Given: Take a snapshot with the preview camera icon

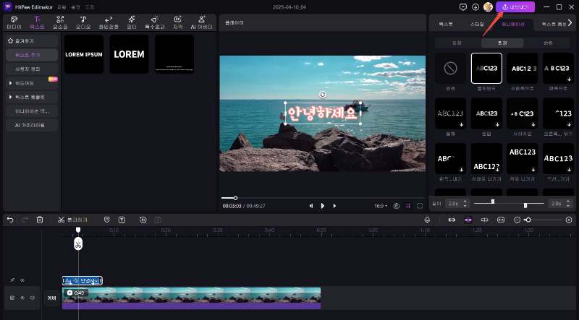Looking at the screenshot, I should (397, 206).
